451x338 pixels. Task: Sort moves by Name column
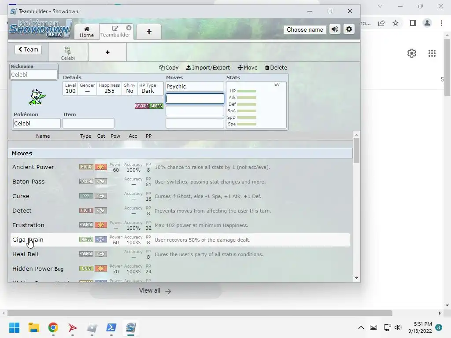[x=43, y=136]
